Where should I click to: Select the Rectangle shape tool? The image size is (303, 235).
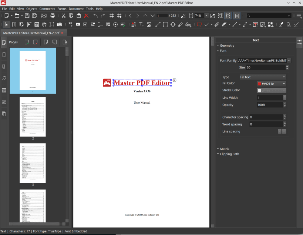(165, 24)
